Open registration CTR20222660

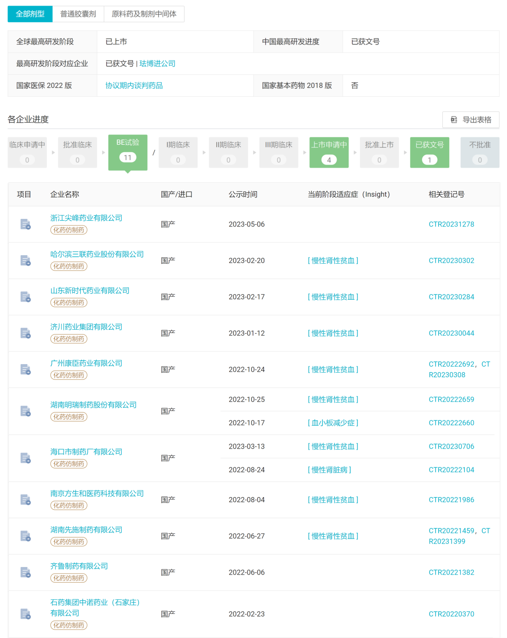[x=451, y=423]
